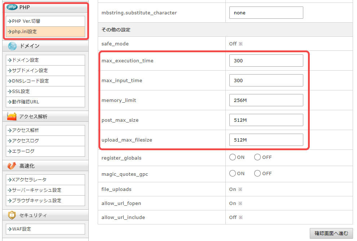357x241 pixels.
Task: Click the padlock icon beside セキュリティ
Action: click(12, 215)
